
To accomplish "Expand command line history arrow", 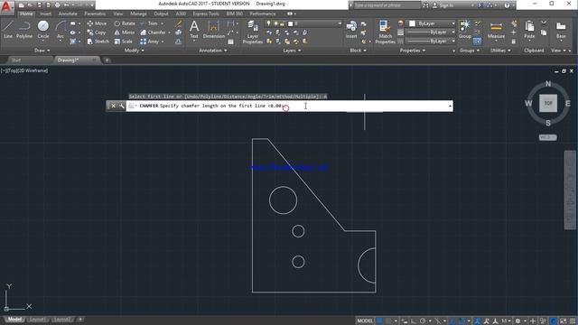I will (450, 107).
